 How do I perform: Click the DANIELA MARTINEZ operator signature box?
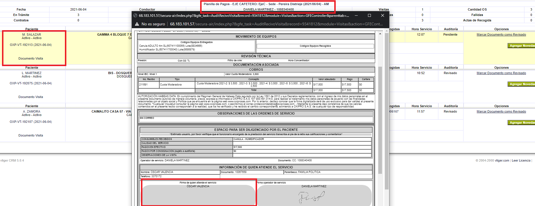pos(314,195)
